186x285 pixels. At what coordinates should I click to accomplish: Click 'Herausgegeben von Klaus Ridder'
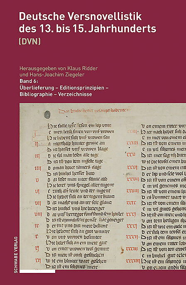pyautogui.click(x=59, y=68)
